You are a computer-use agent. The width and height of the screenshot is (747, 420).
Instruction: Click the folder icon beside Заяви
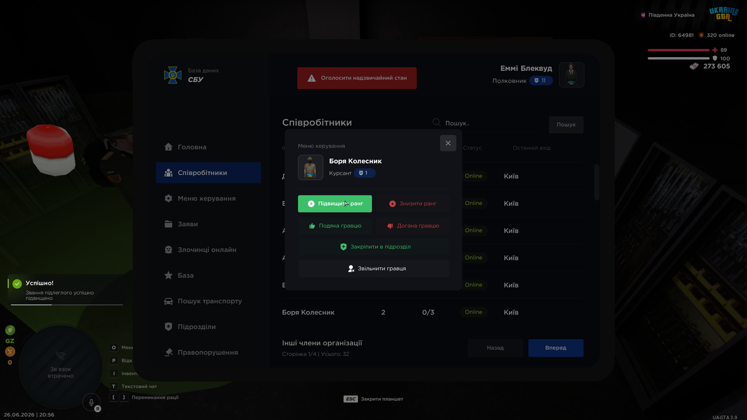[x=169, y=224]
